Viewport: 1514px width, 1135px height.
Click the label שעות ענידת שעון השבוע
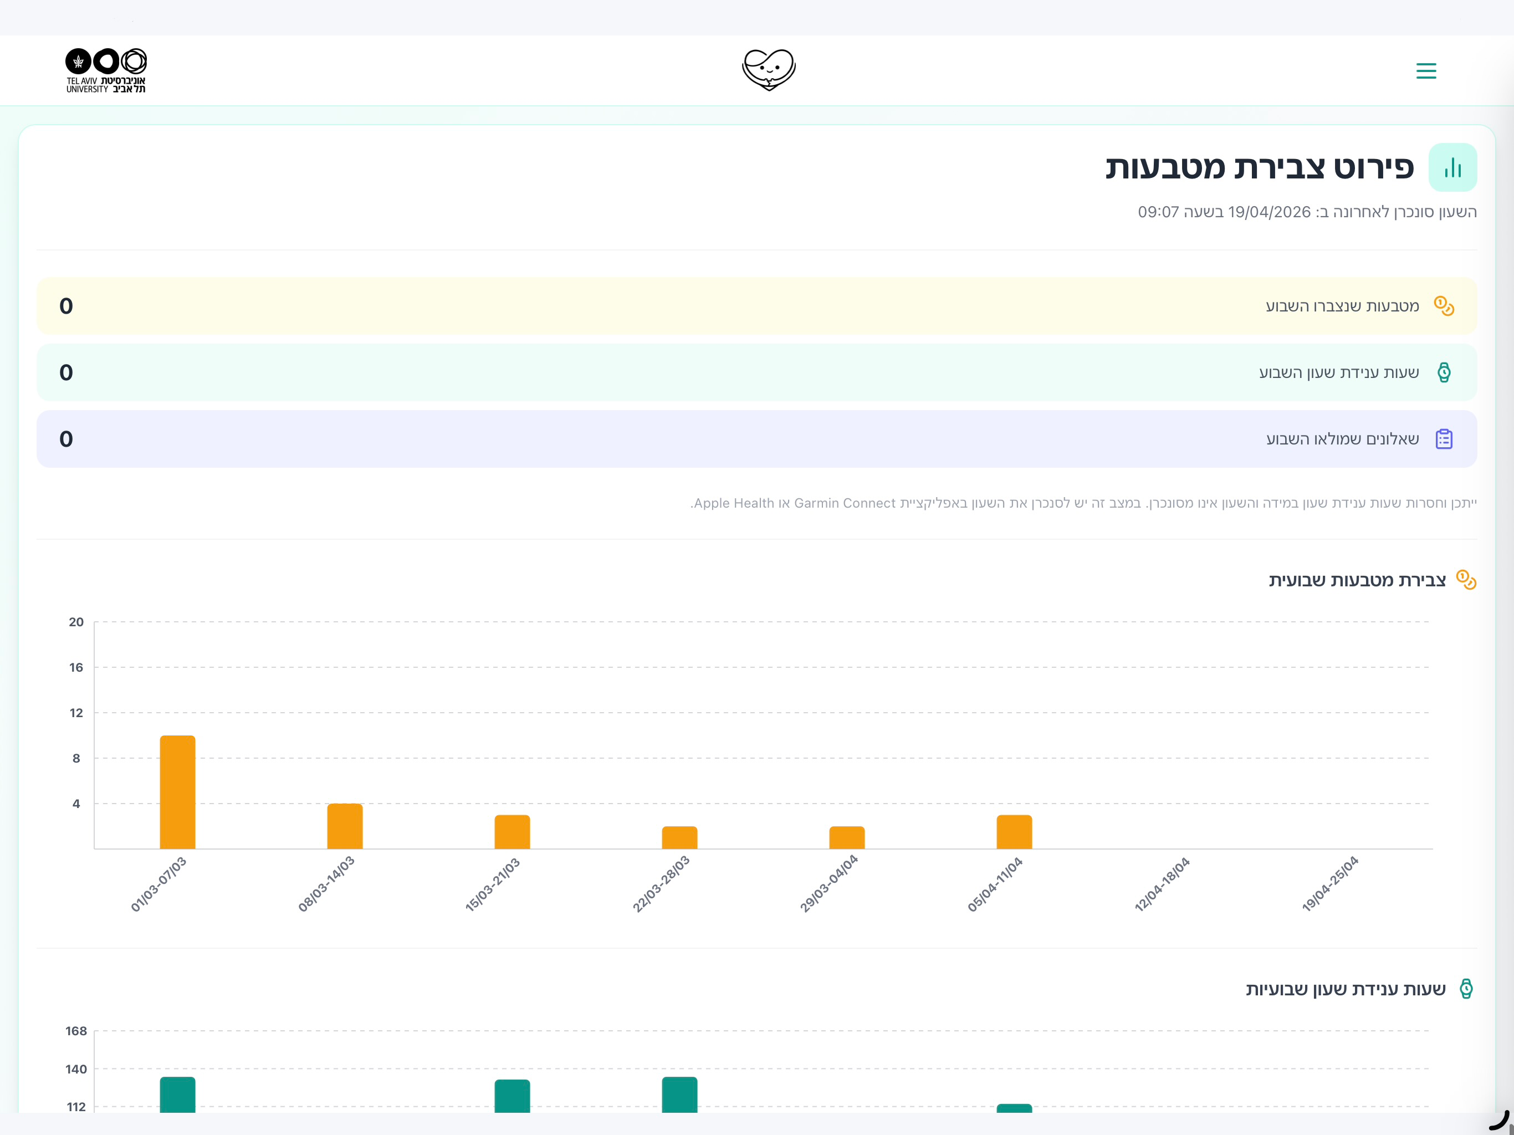point(1339,372)
